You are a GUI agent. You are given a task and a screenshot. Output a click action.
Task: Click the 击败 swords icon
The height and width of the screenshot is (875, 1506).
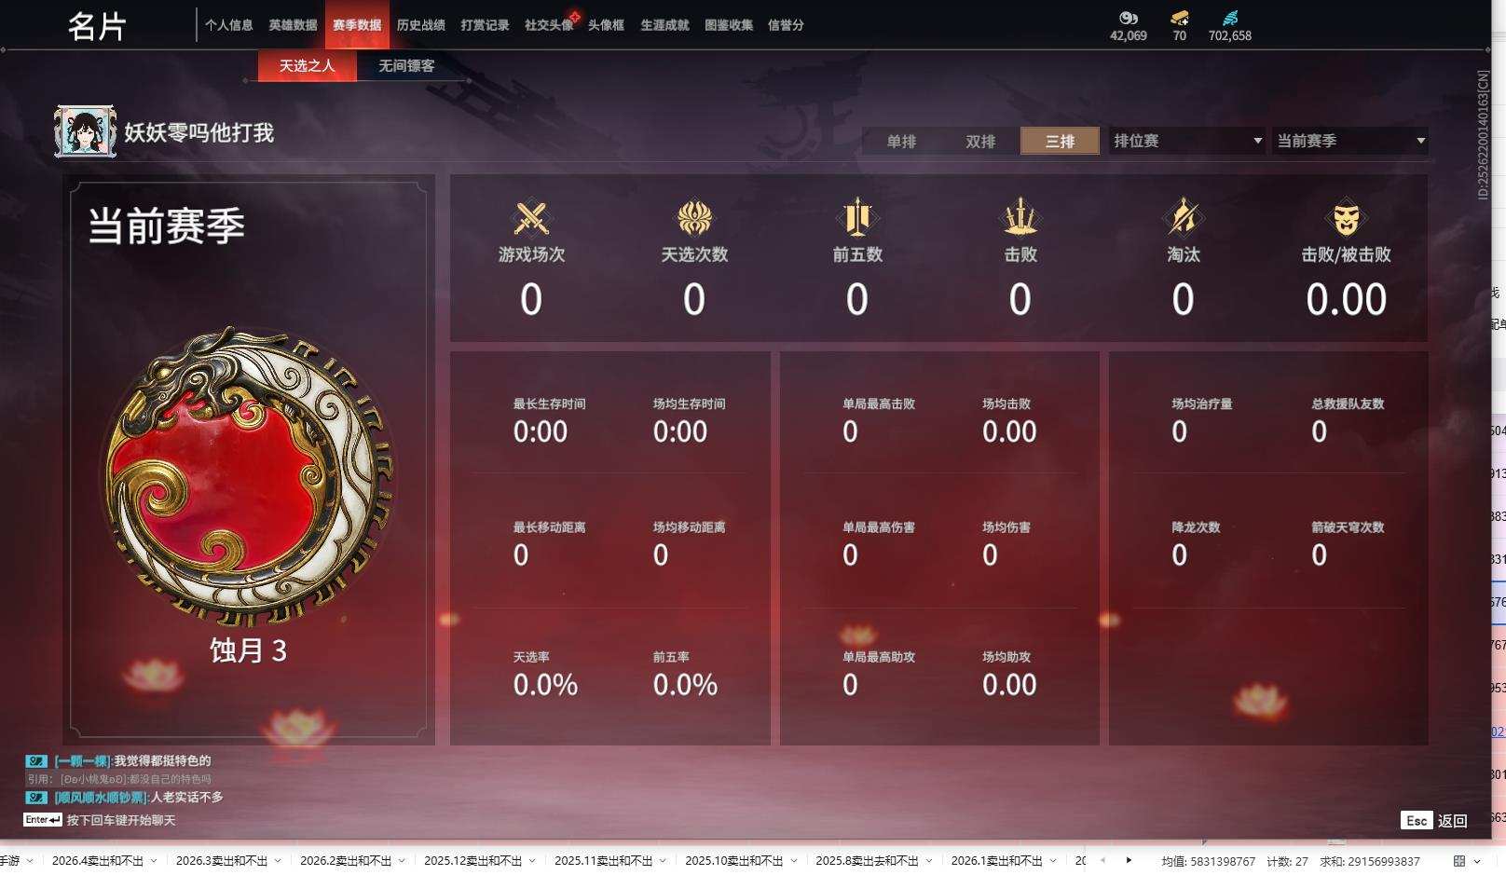(x=1020, y=218)
